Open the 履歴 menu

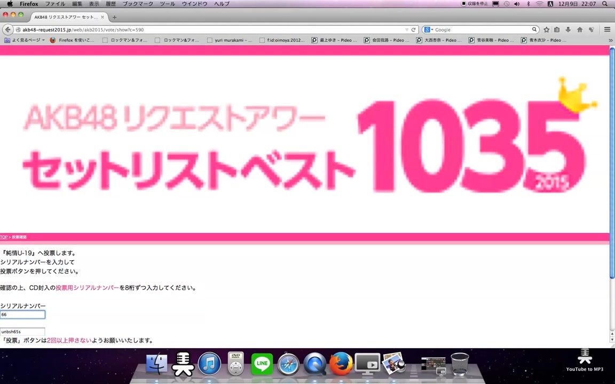[111, 4]
